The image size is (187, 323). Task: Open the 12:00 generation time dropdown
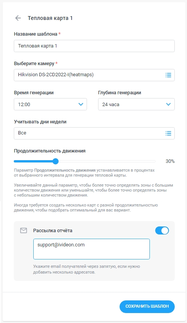point(50,104)
